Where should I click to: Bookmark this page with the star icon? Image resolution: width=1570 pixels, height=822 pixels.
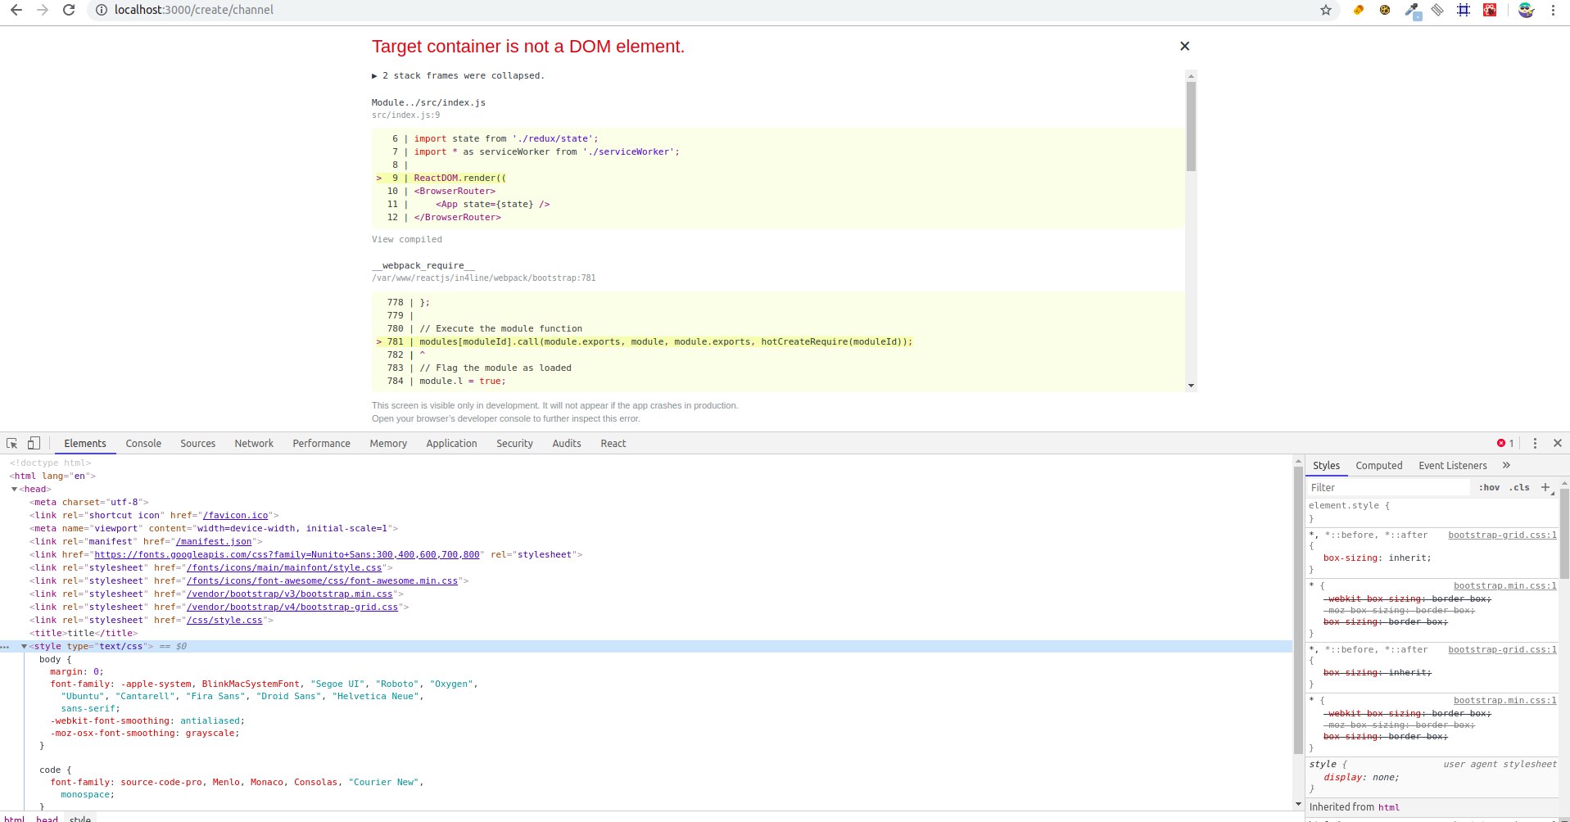click(x=1326, y=10)
